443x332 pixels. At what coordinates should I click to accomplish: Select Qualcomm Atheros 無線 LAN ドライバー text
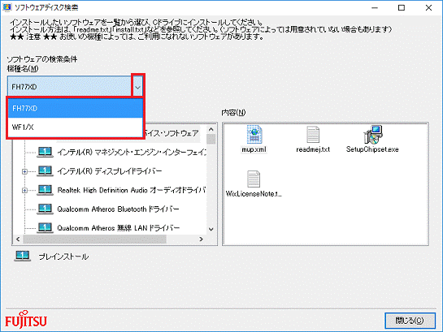119,227
